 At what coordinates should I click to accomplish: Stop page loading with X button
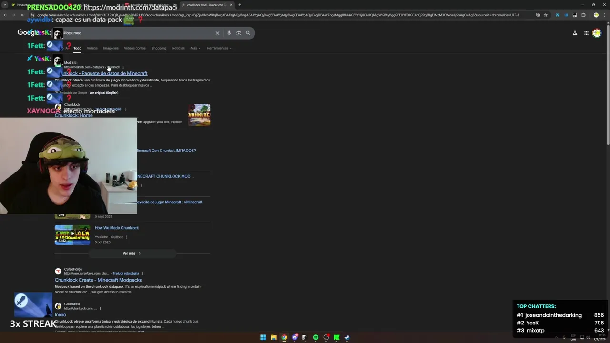tap(22, 15)
